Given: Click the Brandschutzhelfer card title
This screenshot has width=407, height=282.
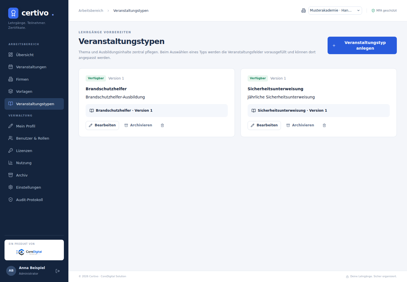Looking at the screenshot, I should (x=106, y=89).
